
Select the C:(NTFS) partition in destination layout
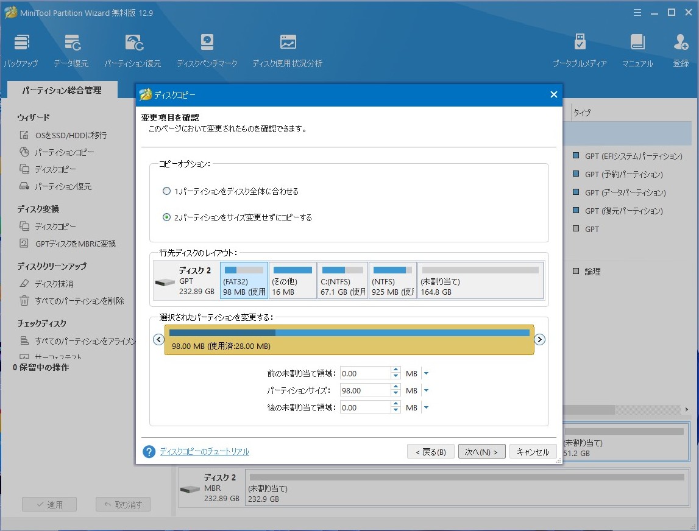pyautogui.click(x=342, y=281)
